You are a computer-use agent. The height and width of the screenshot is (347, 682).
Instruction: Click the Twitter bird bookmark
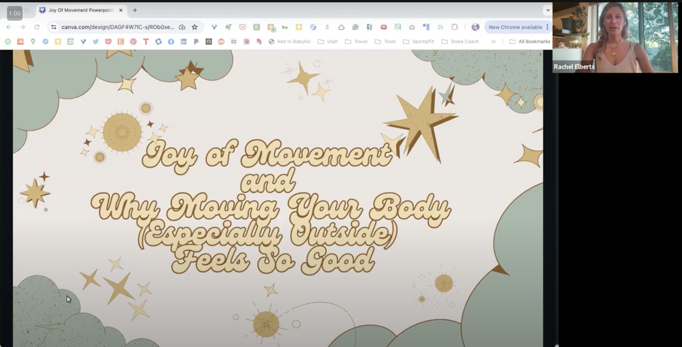tap(95, 41)
